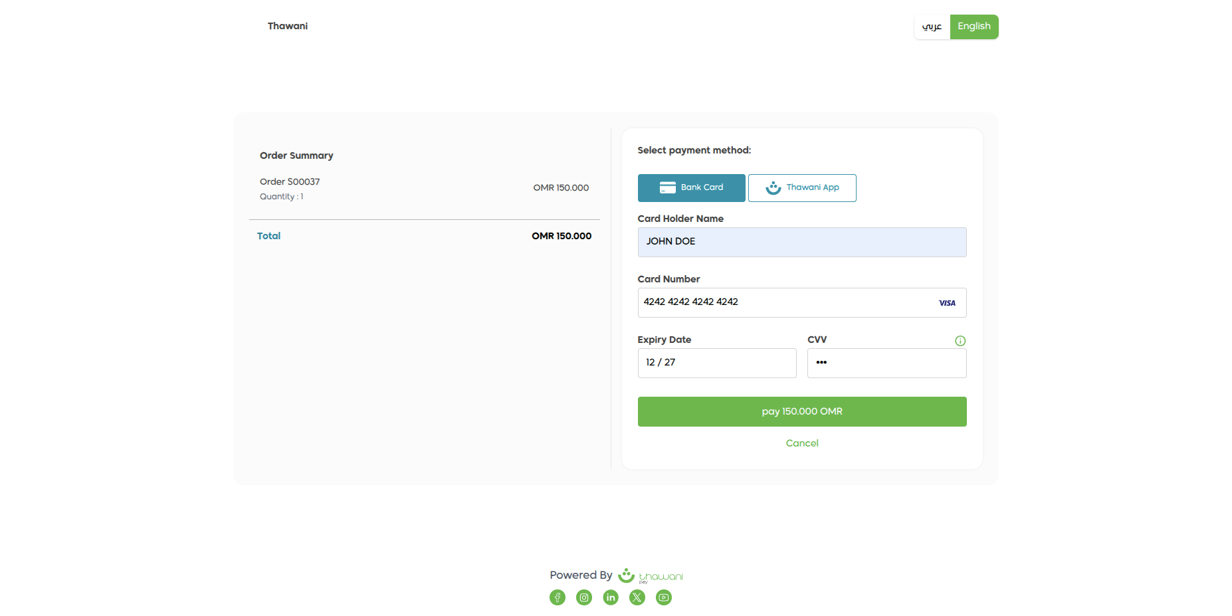Switch language to Arabic
Image resolution: width=1232 pixels, height=616 pixels.
pos(932,27)
